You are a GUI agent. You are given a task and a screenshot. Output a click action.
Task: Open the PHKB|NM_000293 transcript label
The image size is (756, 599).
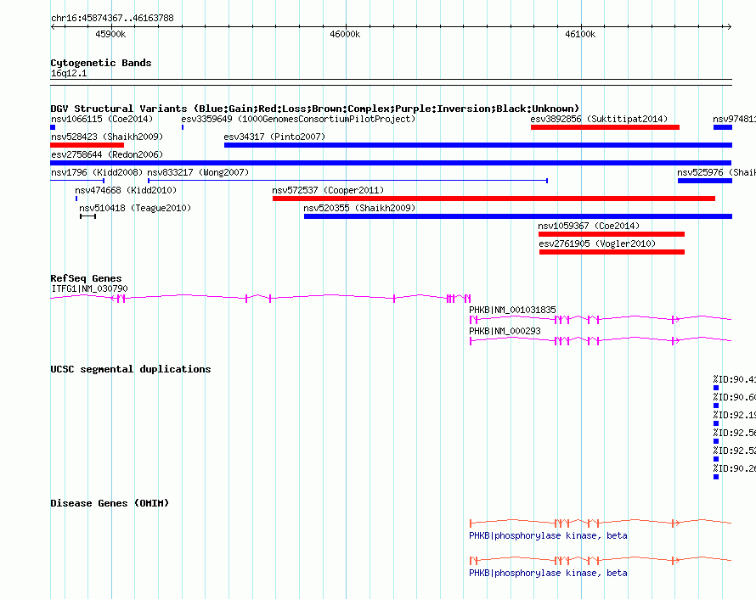(x=505, y=331)
